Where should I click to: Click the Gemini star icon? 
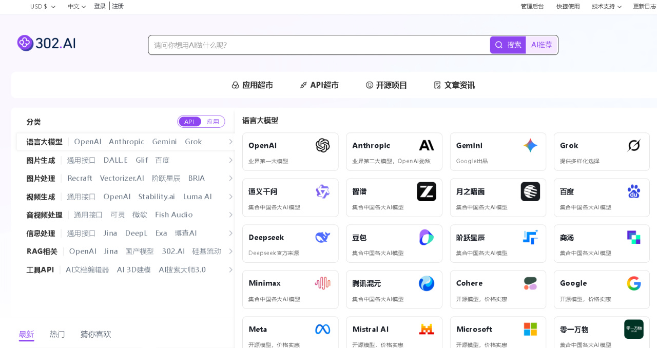coord(530,145)
